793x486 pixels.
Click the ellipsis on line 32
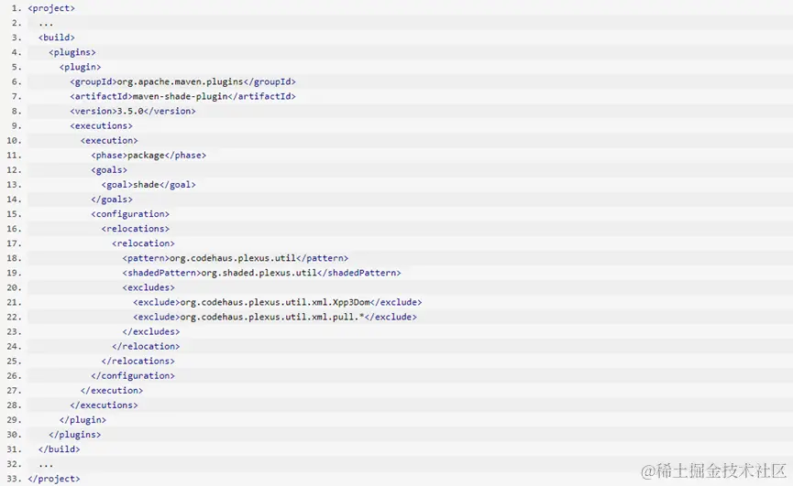pos(46,465)
